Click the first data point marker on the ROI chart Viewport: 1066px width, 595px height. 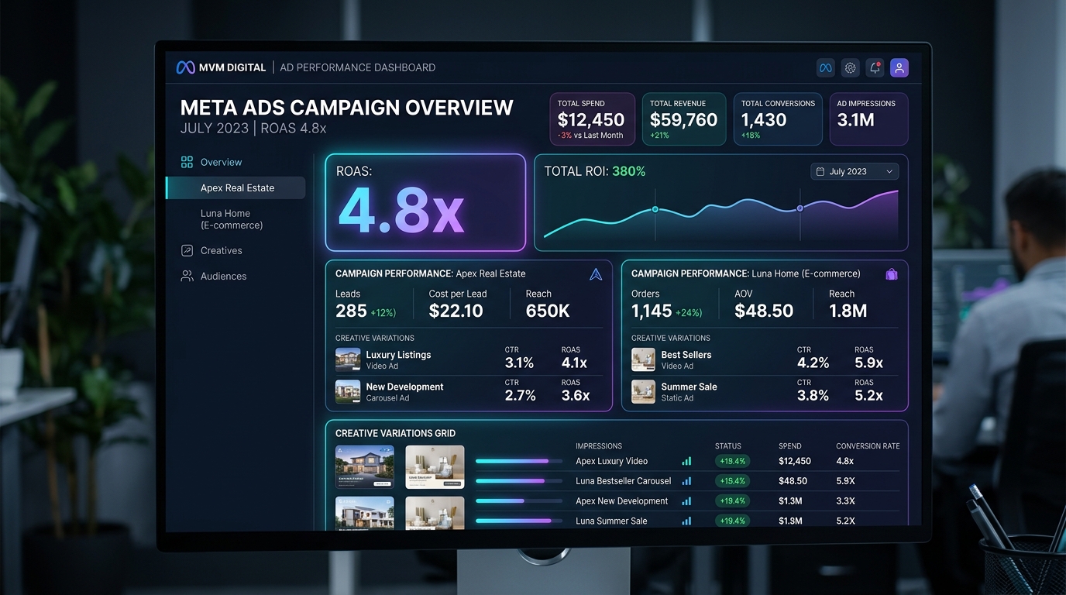coord(655,209)
